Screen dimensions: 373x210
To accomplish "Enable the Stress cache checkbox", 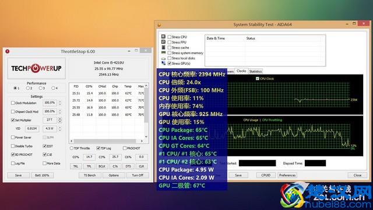I will point(170,48).
